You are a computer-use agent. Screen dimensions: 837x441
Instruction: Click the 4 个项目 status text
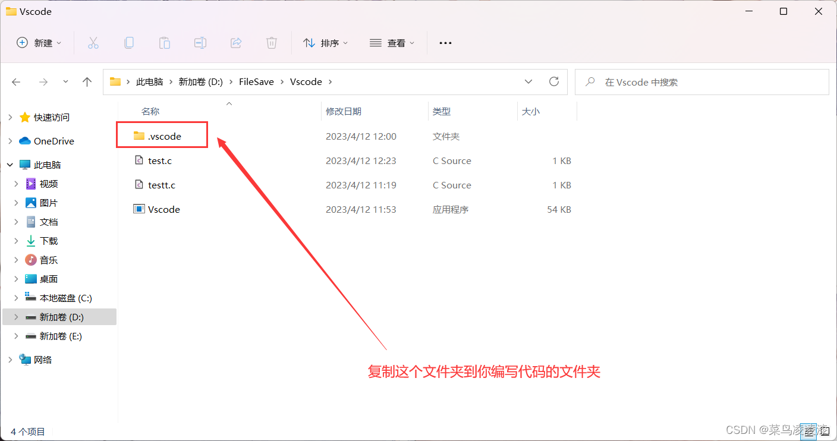pyautogui.click(x=28, y=432)
